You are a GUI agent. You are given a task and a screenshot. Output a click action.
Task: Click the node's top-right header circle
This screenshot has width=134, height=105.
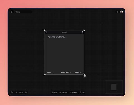pos(83,32)
